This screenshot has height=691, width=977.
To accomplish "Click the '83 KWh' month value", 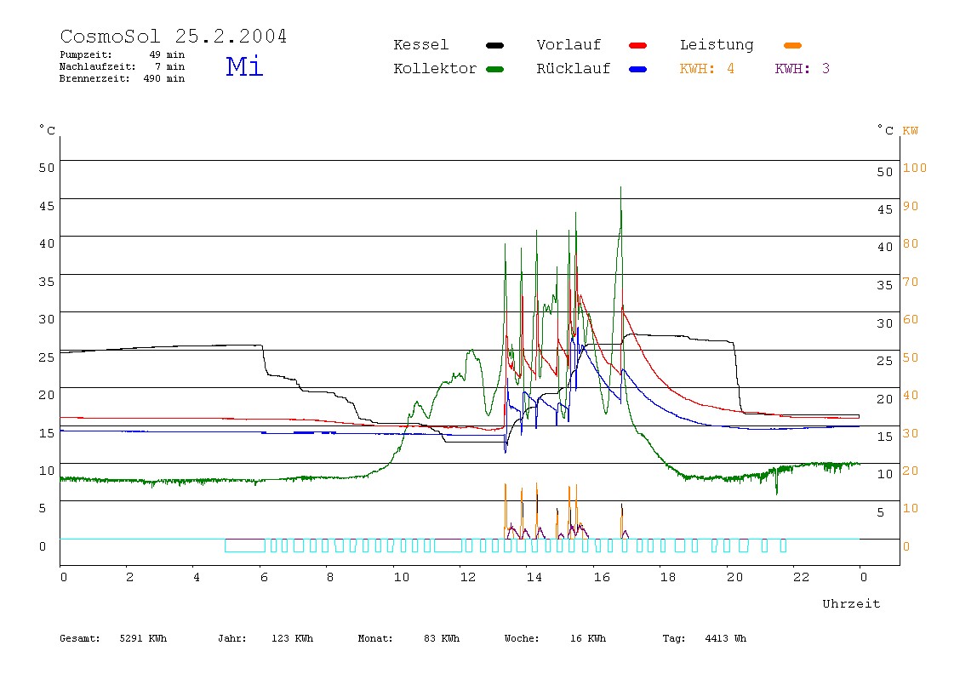I will (x=441, y=638).
